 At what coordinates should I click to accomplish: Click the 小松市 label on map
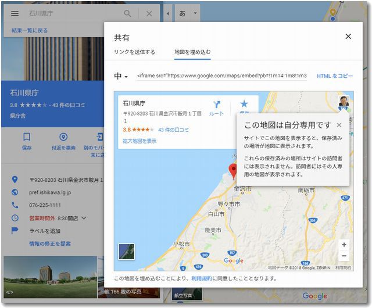181,243
